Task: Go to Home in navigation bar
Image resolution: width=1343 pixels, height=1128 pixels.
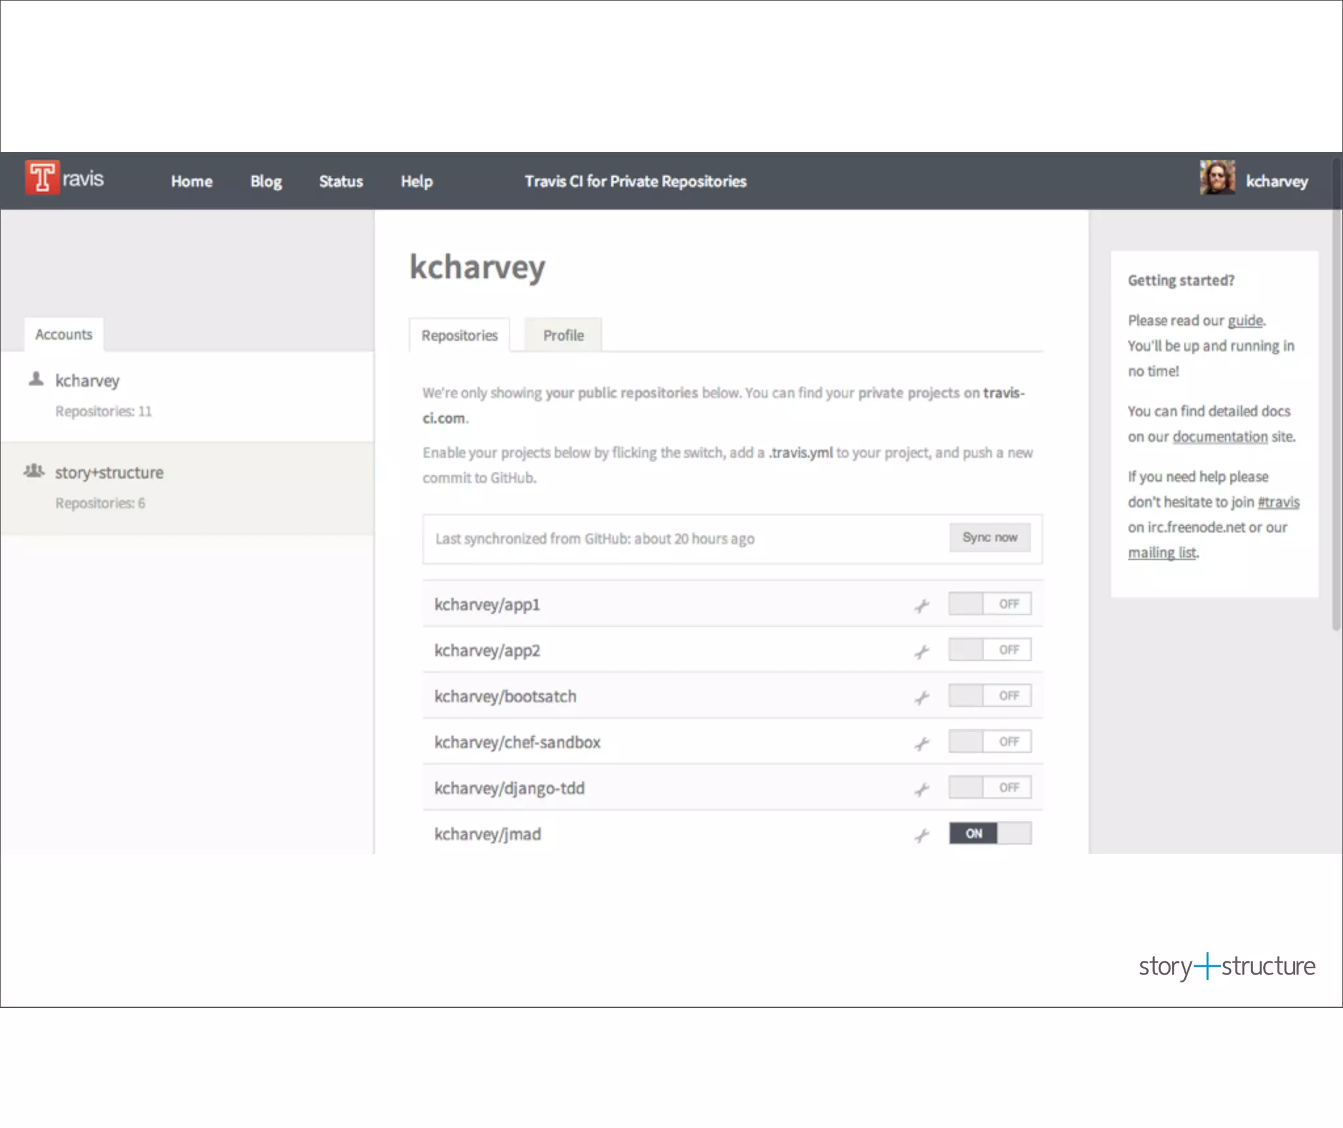Action: [191, 181]
